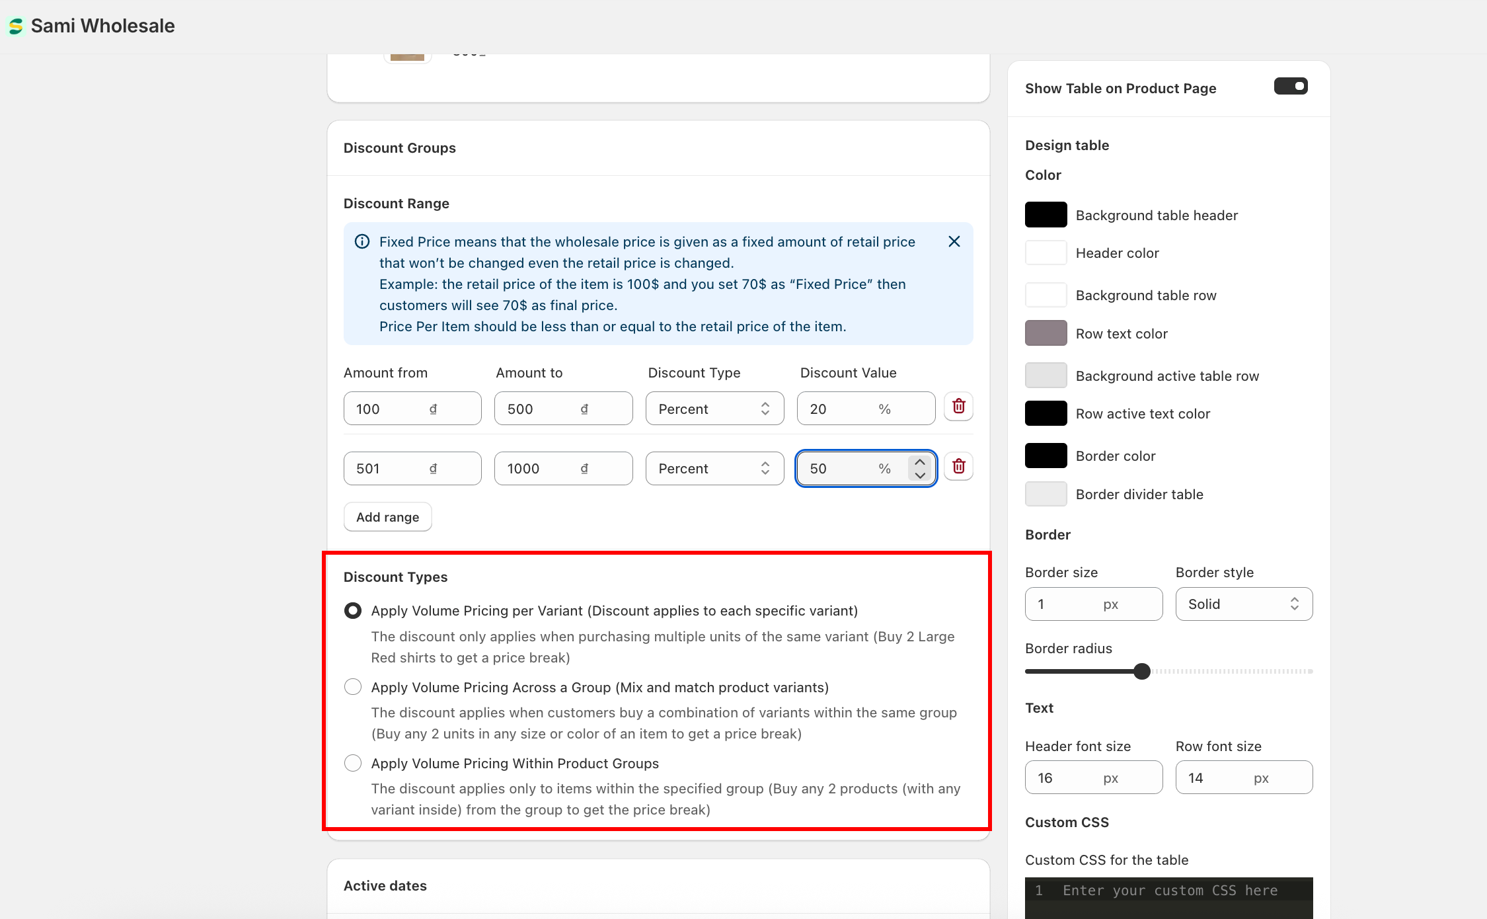
Task: Open the second row Percent dropdown
Action: pyautogui.click(x=714, y=469)
